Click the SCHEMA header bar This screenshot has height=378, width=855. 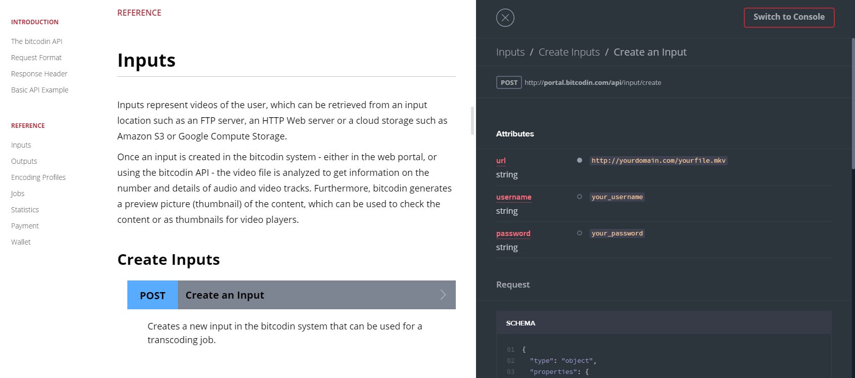663,323
